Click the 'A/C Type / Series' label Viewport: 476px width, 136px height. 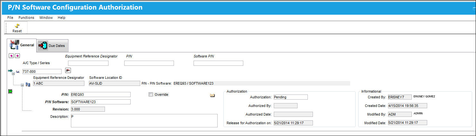tap(36, 63)
